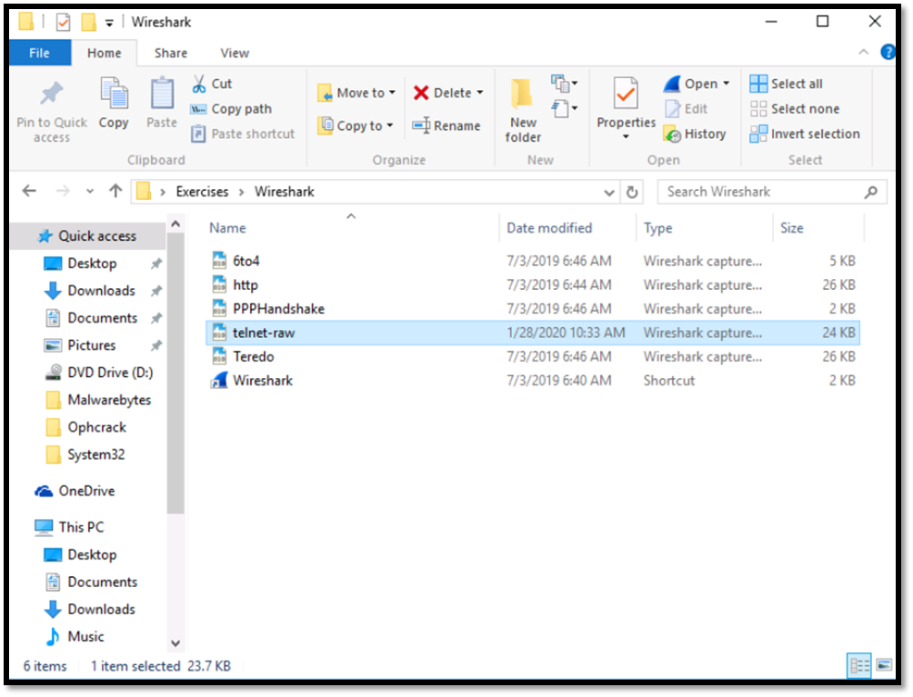Viewport: 913px width, 697px height.
Task: Click Invert selection
Action: coord(805,134)
